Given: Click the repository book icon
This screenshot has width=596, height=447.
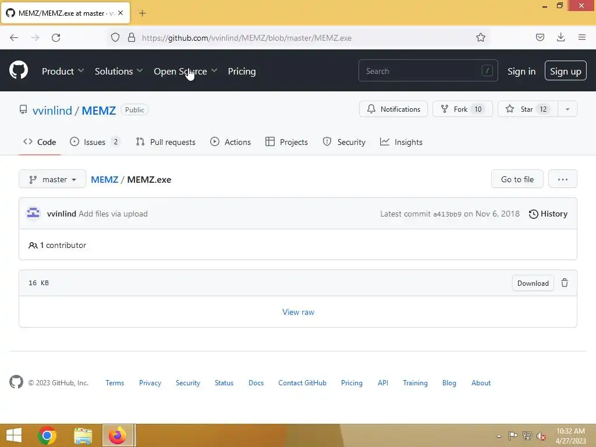Looking at the screenshot, I should point(23,110).
